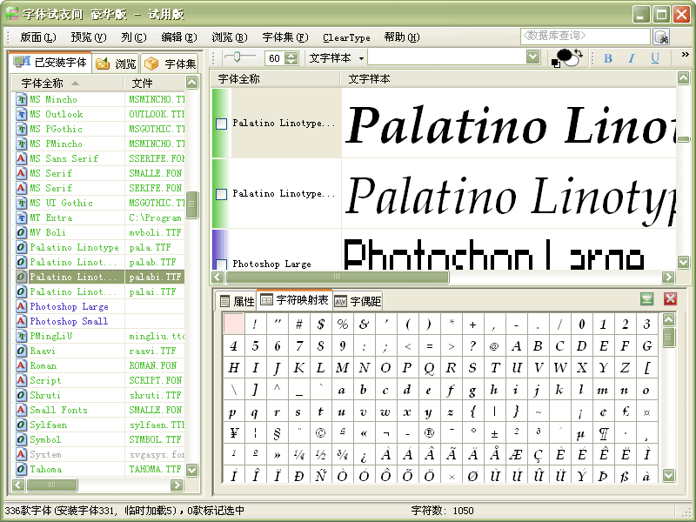Click the icon beside PMingLiU
Screen dimensions: 696x522
click(21, 336)
